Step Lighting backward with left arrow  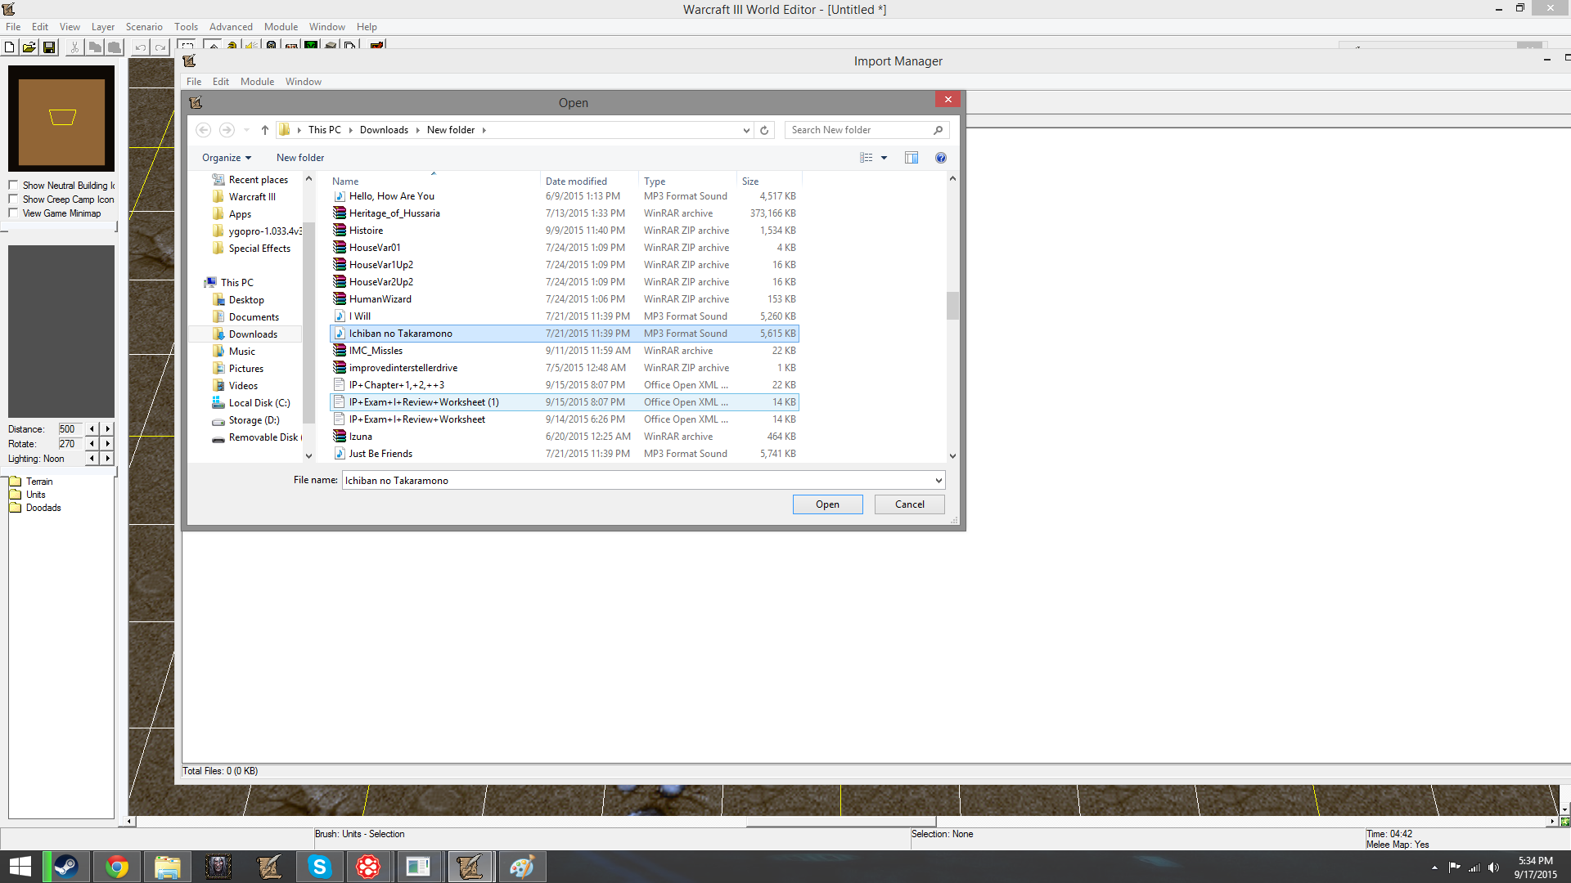(92, 459)
